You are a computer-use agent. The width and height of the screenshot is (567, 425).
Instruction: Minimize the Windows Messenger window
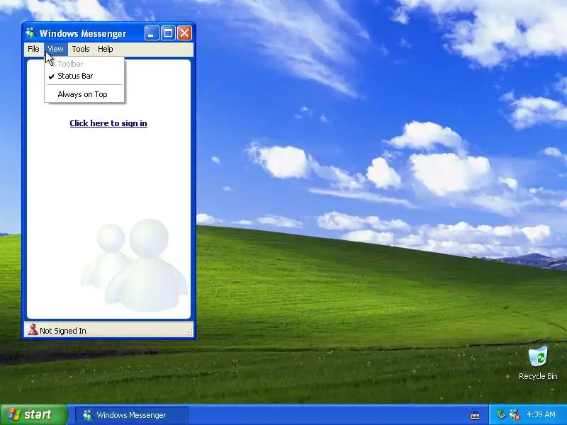[152, 33]
